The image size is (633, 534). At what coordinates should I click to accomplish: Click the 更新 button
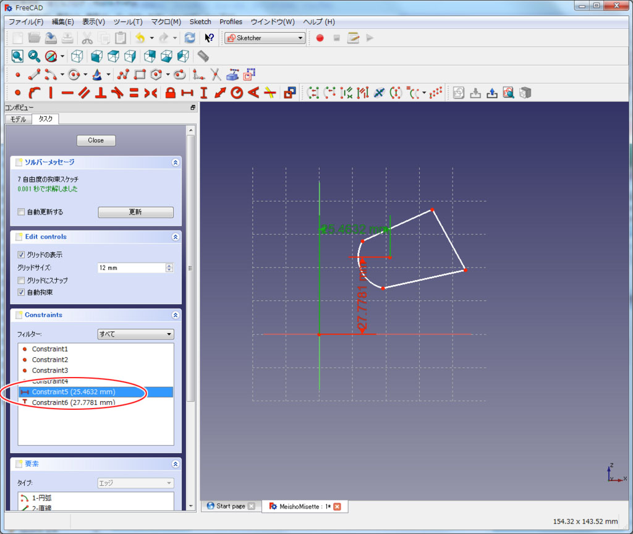(x=135, y=213)
